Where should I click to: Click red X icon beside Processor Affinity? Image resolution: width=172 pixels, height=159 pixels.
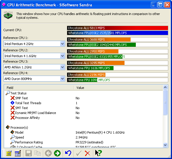(x=12, y=118)
